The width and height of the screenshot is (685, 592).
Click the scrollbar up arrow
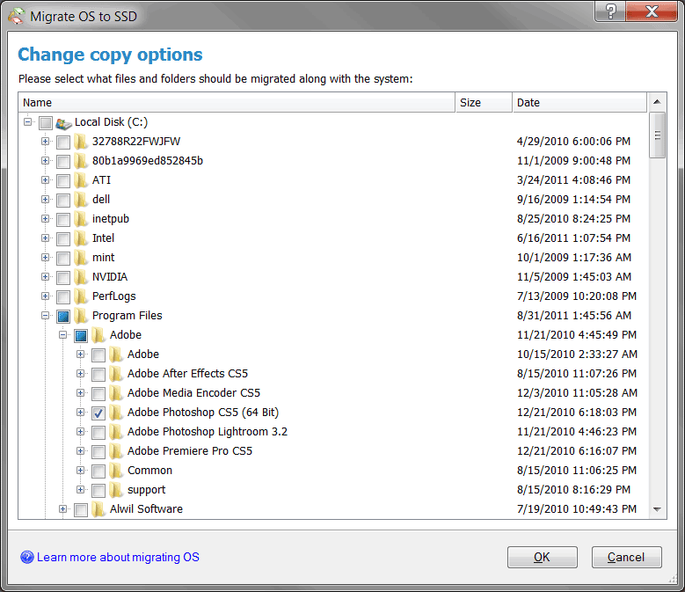(657, 102)
